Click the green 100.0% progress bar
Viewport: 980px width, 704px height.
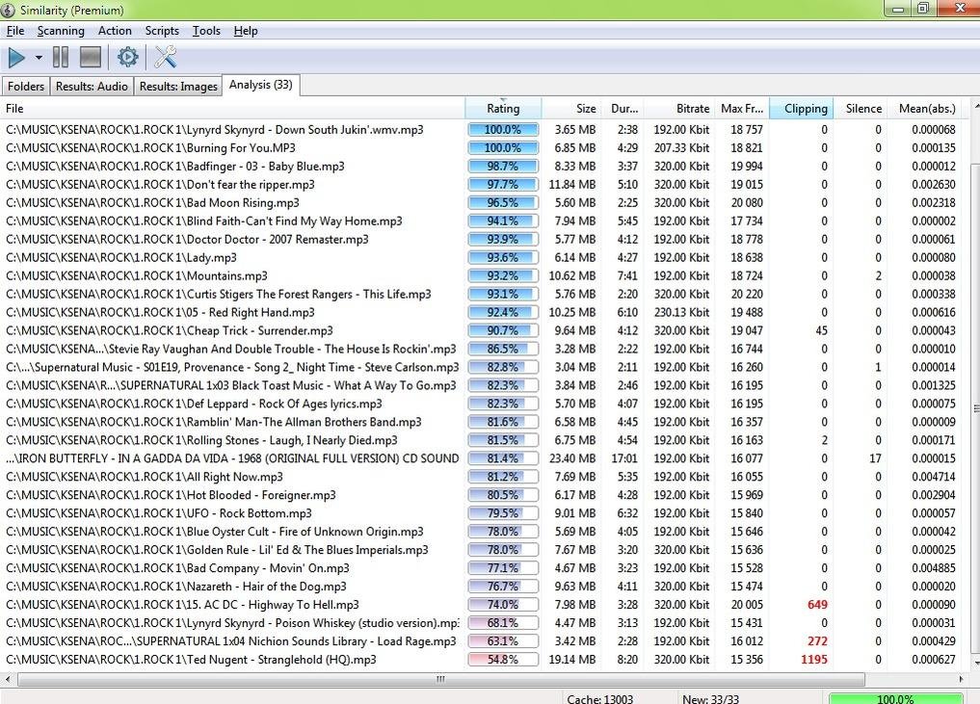point(894,697)
